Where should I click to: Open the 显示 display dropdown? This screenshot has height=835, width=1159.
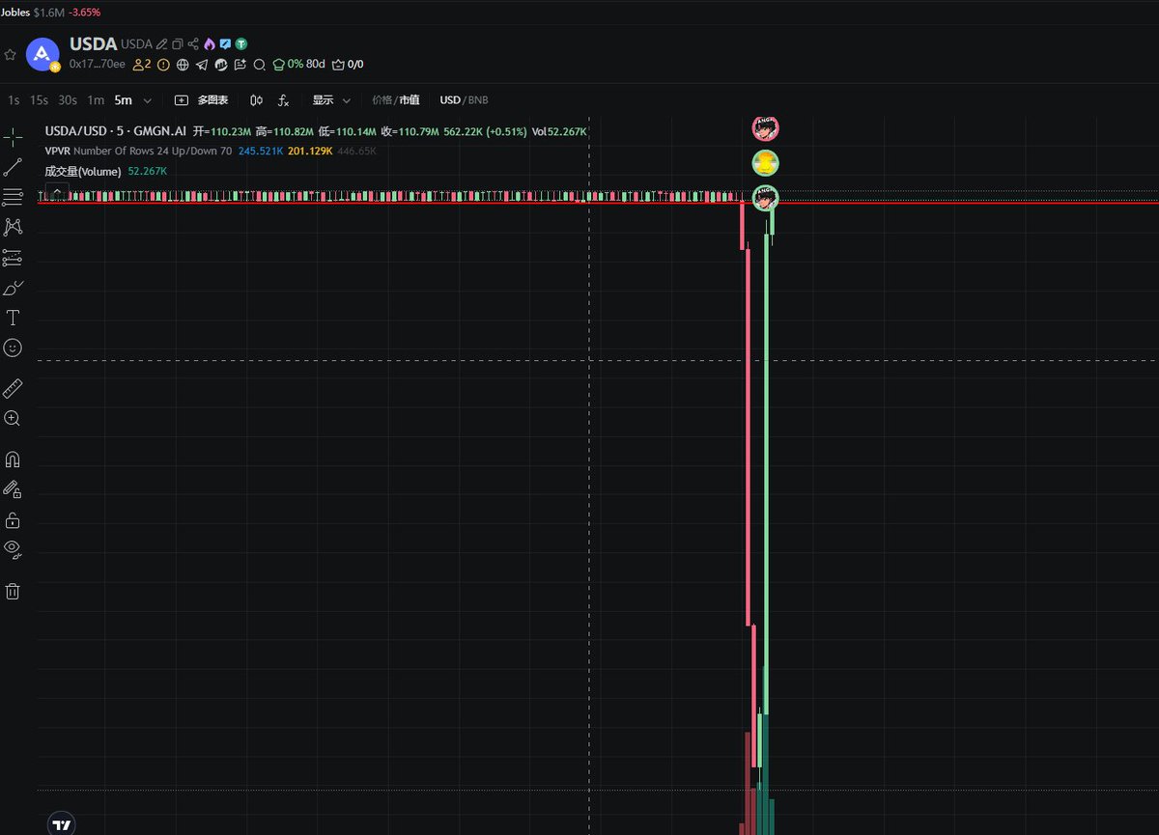pyautogui.click(x=330, y=100)
